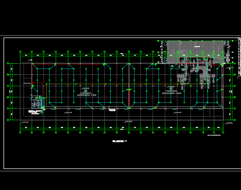
Task: Click the legend table at the right edge
Action: point(239,58)
